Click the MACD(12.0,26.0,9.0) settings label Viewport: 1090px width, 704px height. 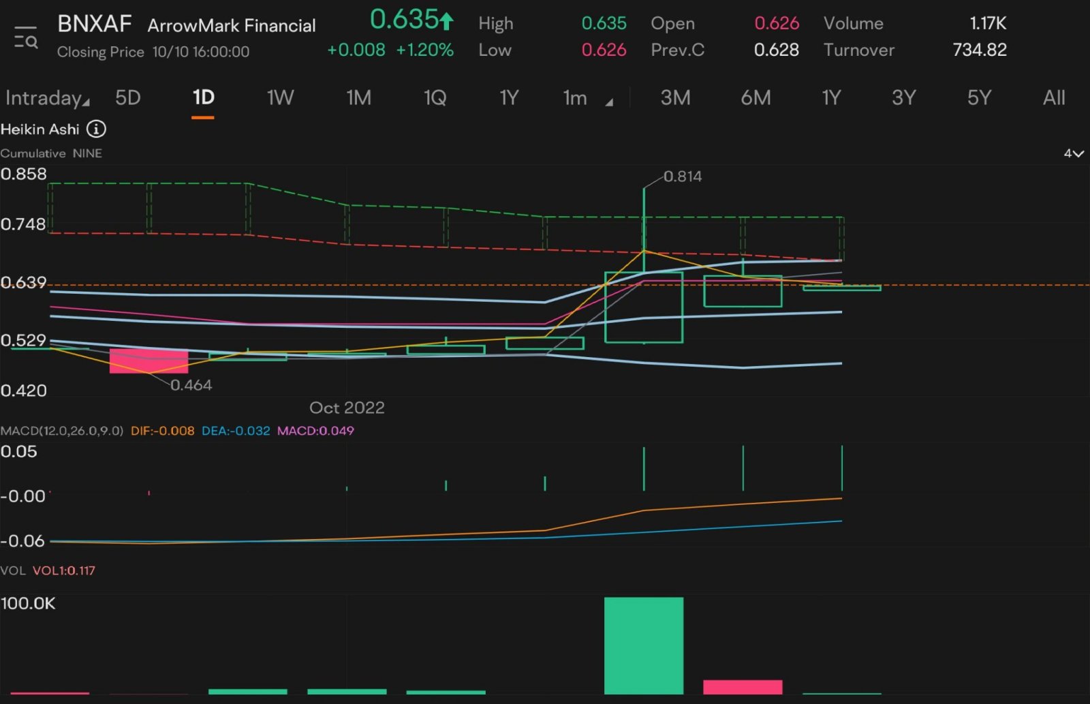[x=62, y=431]
